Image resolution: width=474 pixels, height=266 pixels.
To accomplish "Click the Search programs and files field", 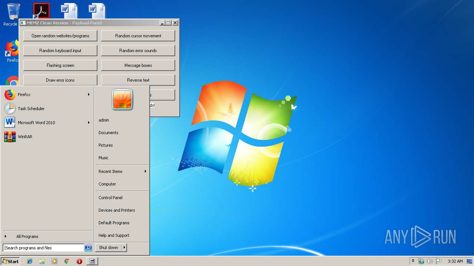I will point(43,248).
